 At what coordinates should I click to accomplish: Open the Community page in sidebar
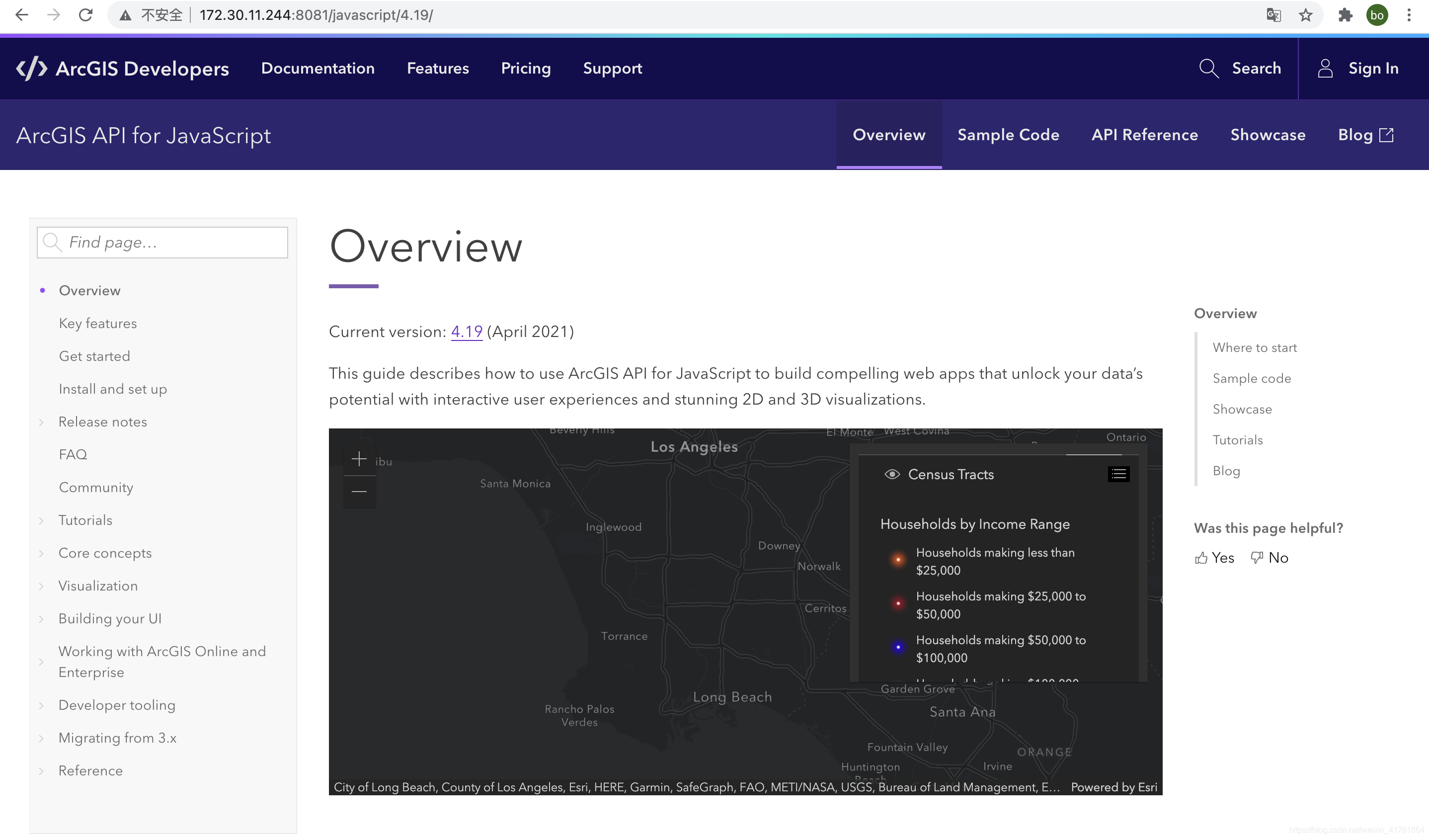[x=96, y=488]
